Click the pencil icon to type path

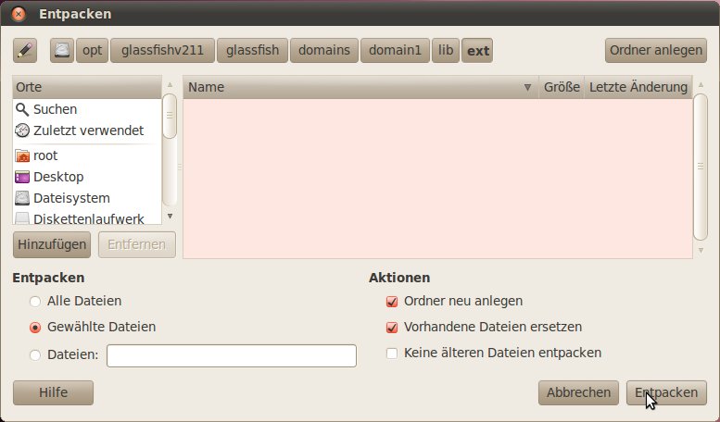[25, 51]
